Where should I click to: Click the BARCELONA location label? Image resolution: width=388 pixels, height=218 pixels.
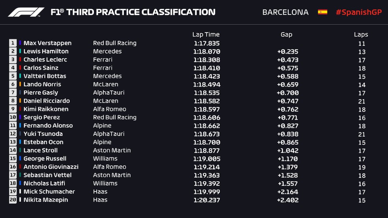pos(285,12)
